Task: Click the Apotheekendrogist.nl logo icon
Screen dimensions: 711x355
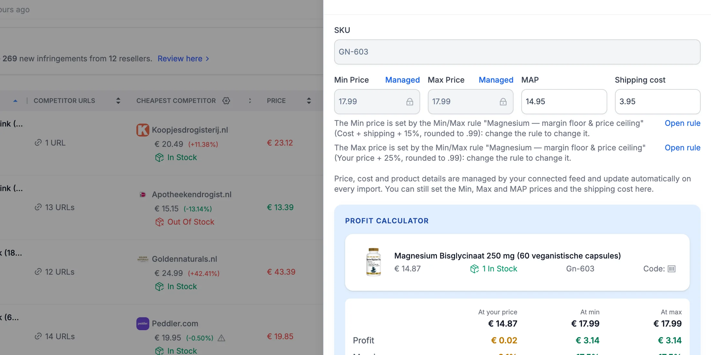Action: [143, 195]
